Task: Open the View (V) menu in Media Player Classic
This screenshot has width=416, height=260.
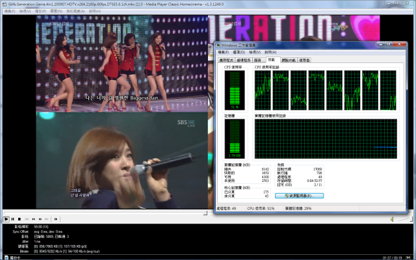Action: click(25, 11)
